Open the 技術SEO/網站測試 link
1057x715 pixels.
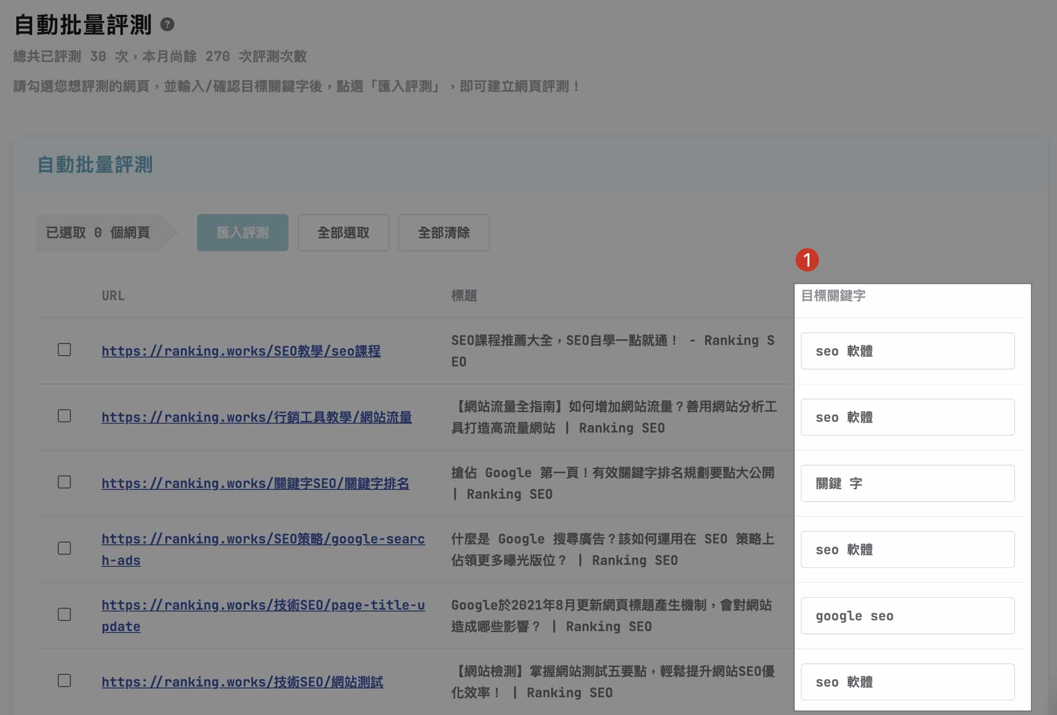242,682
